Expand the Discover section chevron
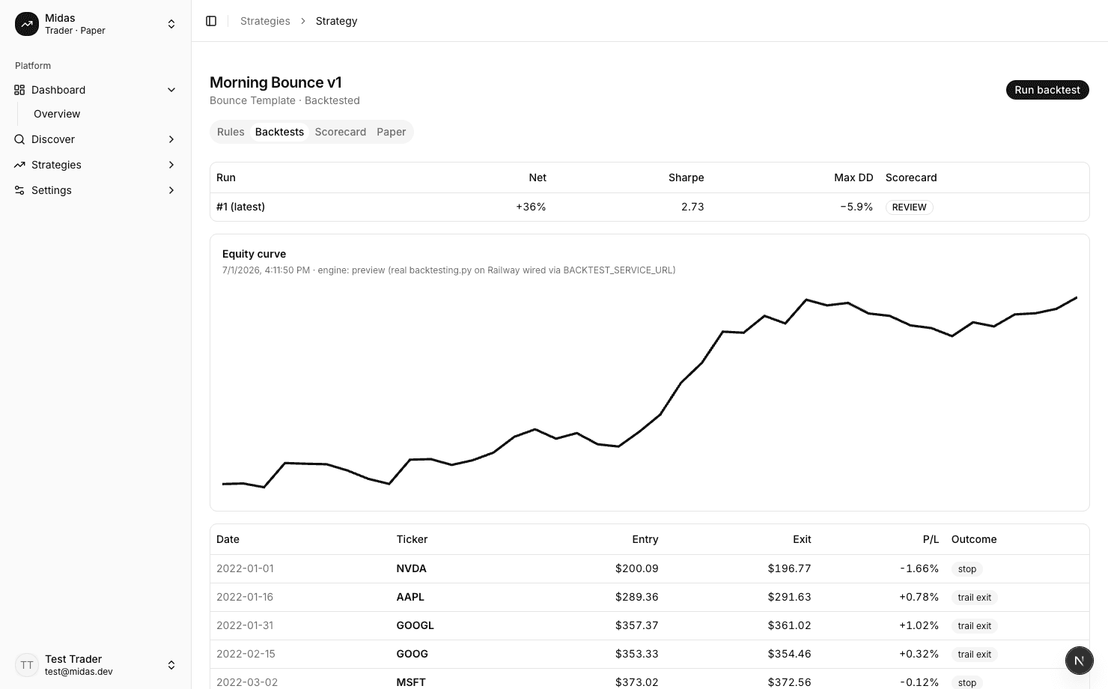Screen dimensions: 1108x689 point(171,139)
